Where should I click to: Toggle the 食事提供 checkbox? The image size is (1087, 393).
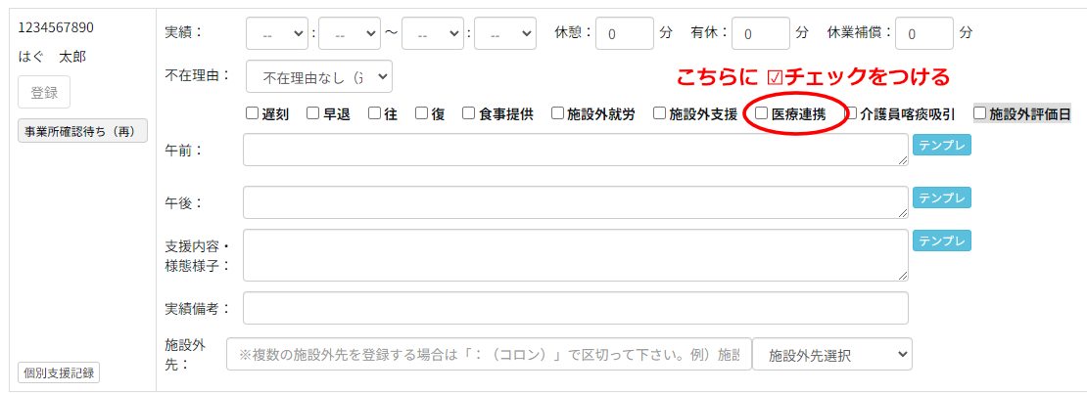click(469, 113)
